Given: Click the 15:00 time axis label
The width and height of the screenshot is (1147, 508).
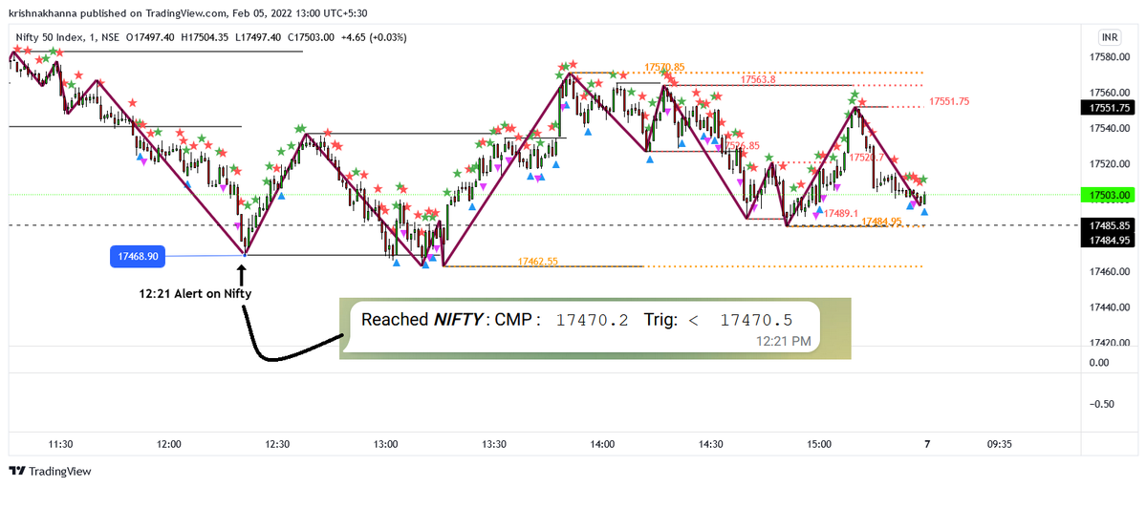Looking at the screenshot, I should tap(819, 444).
